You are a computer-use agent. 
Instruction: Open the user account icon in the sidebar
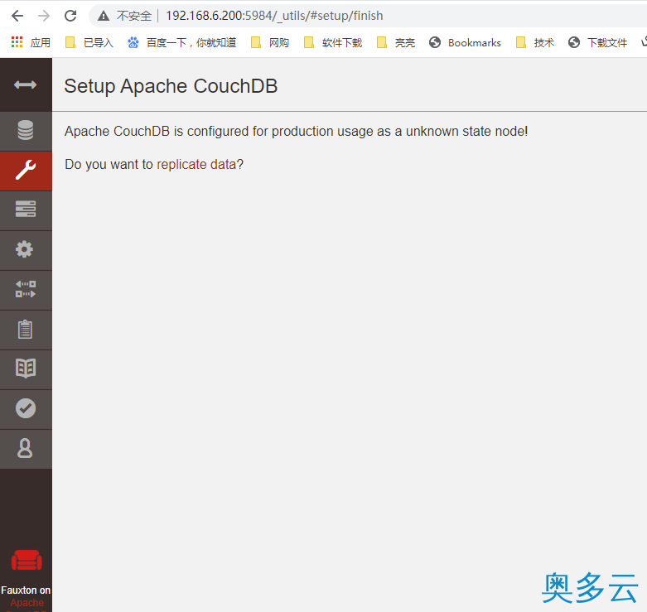[26, 449]
